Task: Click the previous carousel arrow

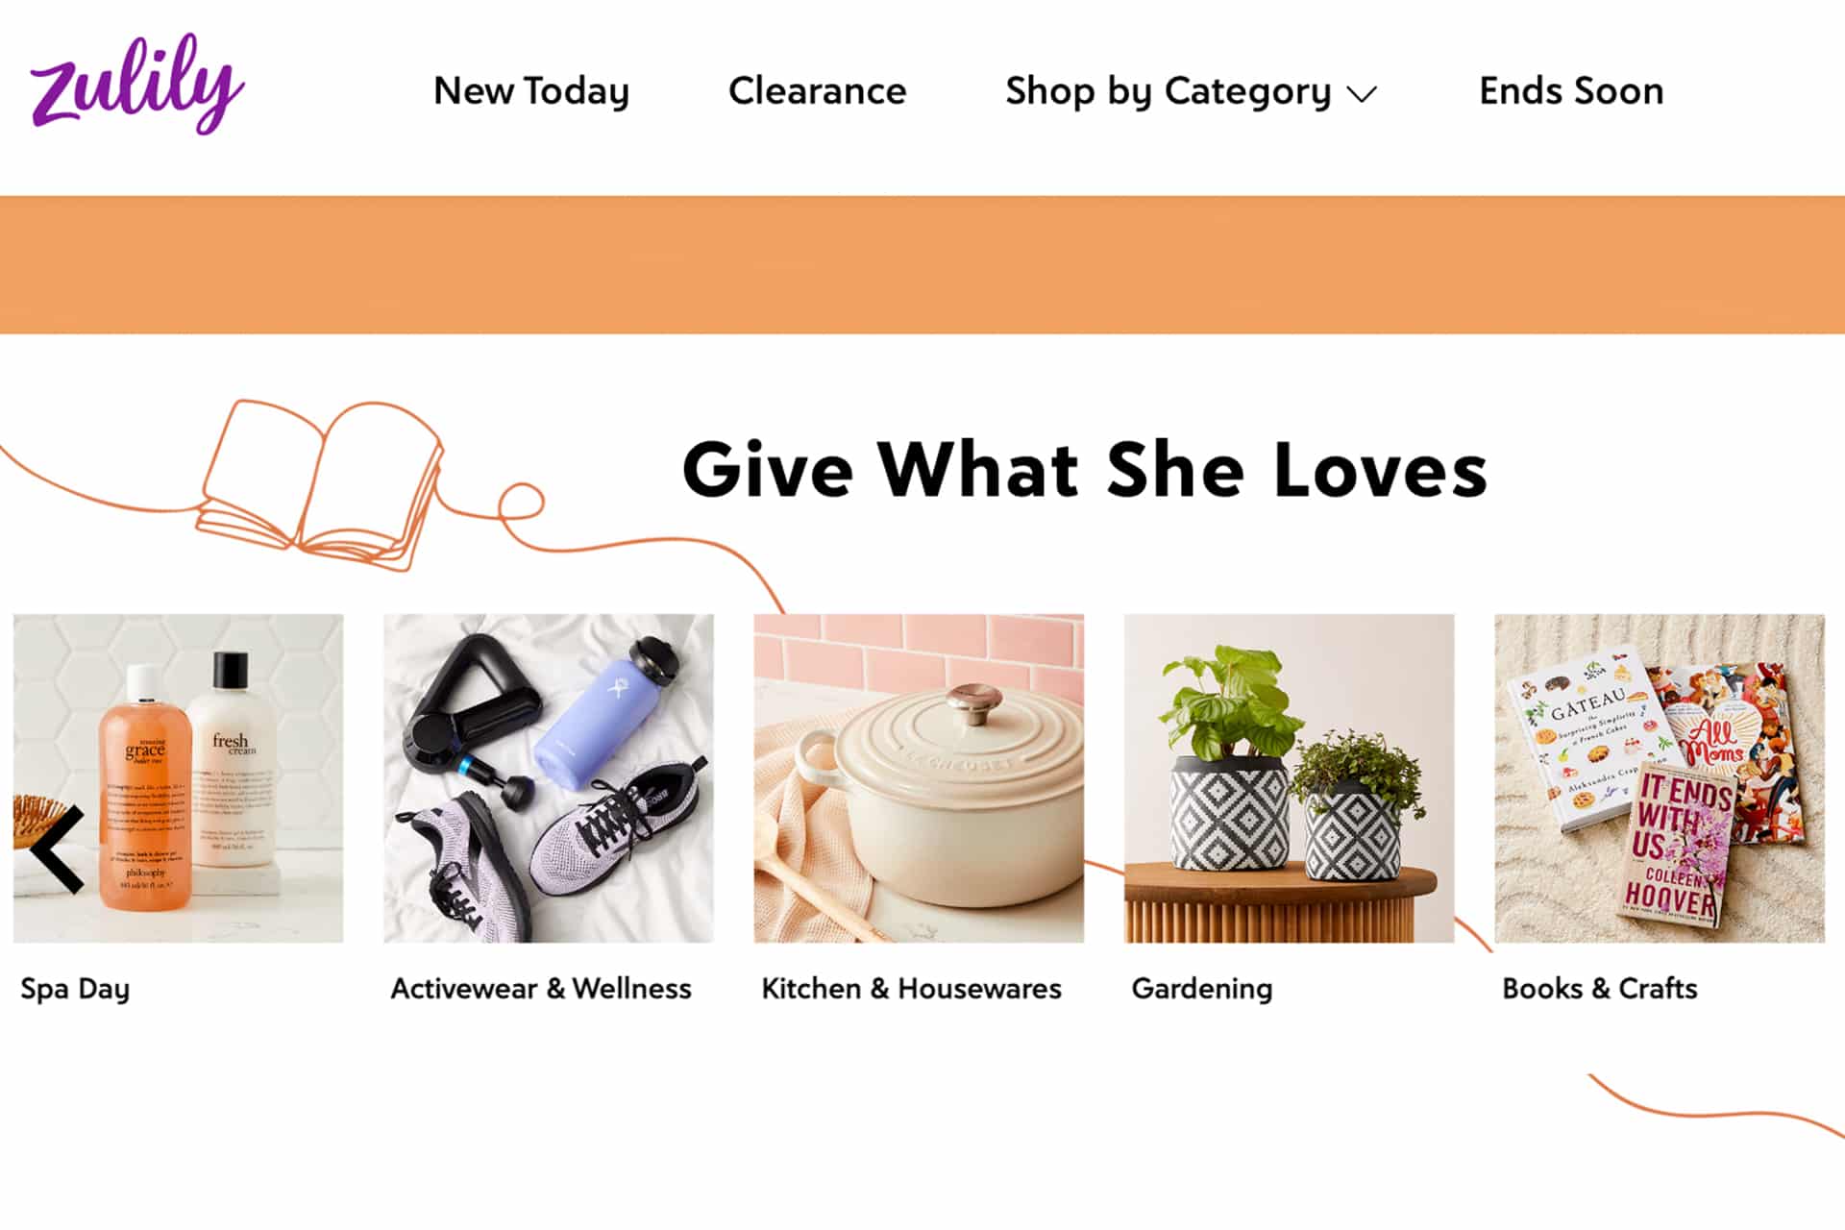Action: click(58, 850)
